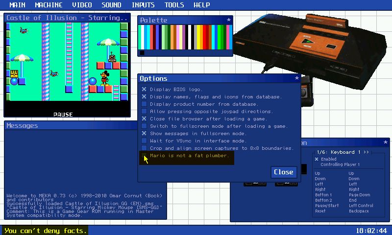Click the Options window title
Screen dimensions: 392x235
click(x=153, y=78)
